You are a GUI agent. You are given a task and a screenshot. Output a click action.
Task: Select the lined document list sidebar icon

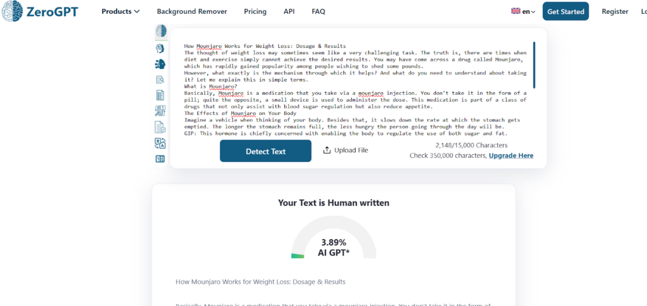160,95
